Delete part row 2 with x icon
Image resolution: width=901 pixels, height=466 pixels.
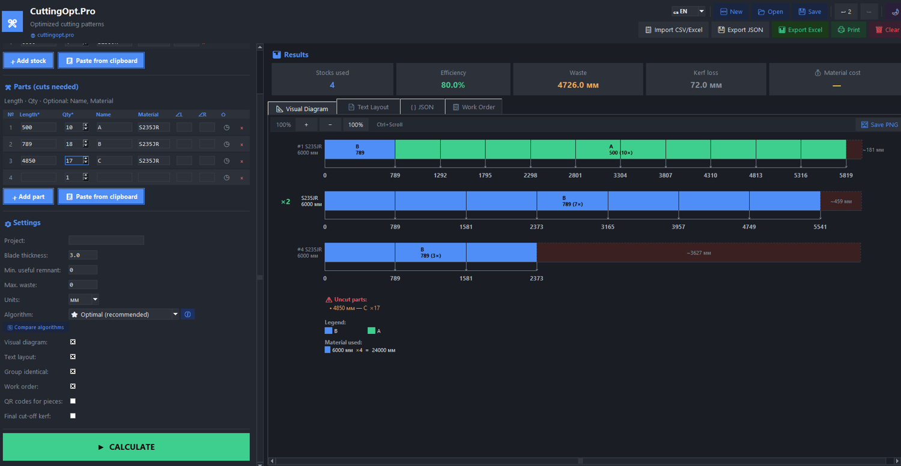[x=241, y=144]
